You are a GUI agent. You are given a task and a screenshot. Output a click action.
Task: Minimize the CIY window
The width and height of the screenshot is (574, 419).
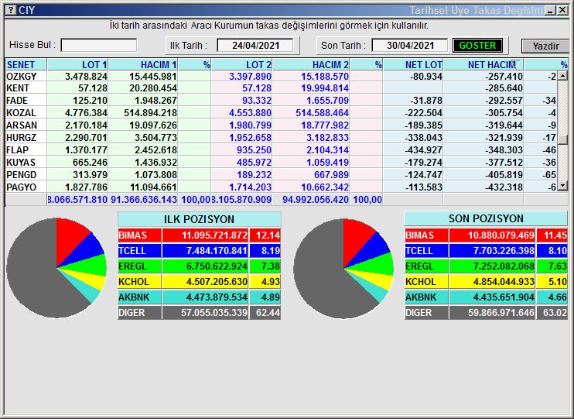click(x=550, y=10)
